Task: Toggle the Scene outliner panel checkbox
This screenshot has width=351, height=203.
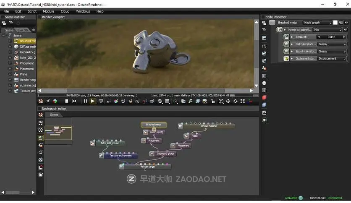Action: [2, 17]
